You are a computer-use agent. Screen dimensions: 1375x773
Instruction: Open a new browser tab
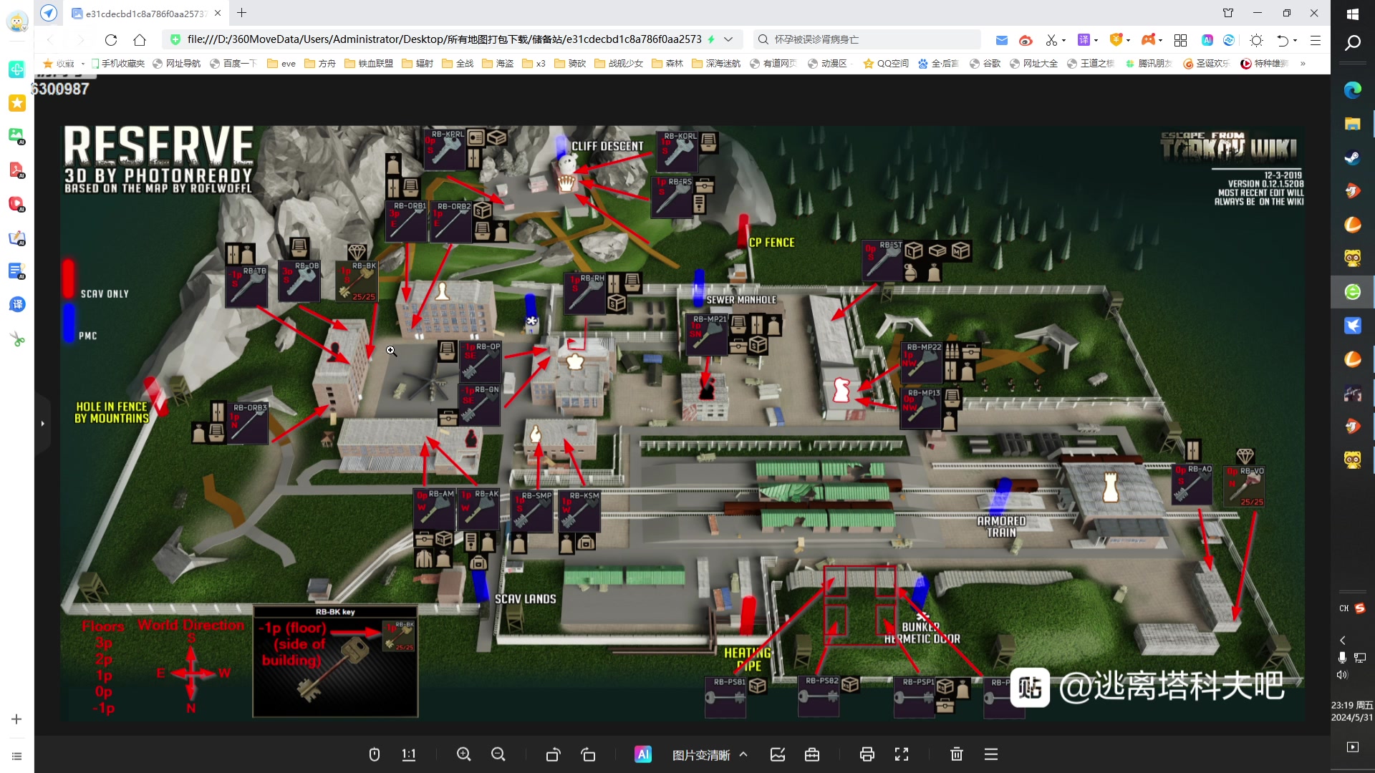(242, 13)
